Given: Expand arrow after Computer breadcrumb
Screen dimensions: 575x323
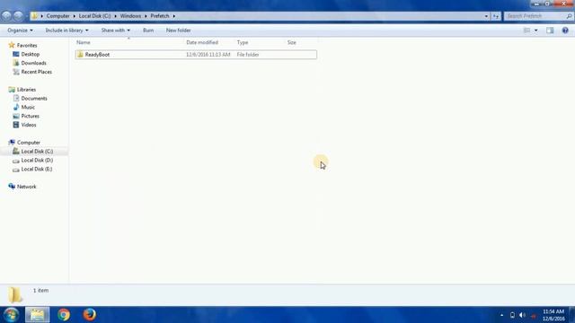Looking at the screenshot, I should click(x=74, y=16).
